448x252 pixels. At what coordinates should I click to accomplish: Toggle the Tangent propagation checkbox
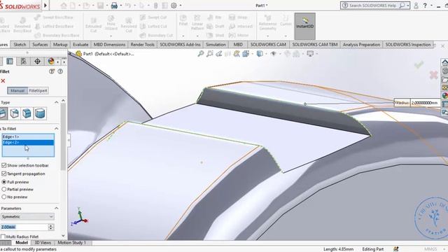coord(4,174)
